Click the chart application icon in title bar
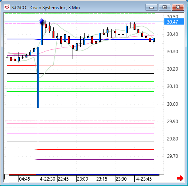The width and height of the screenshot is (188, 186). click(7, 7)
